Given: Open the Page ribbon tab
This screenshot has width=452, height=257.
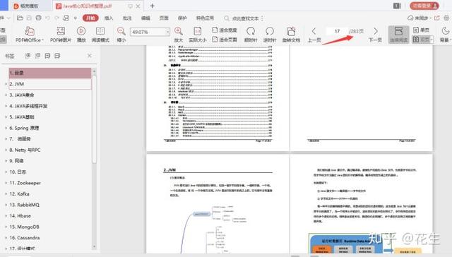Looking at the screenshot, I should tap(164, 18).
